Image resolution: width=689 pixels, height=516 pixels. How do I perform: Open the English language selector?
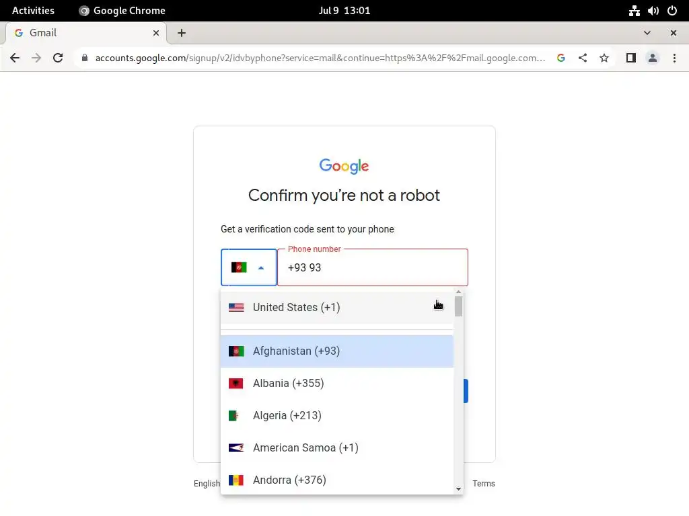pos(207,484)
